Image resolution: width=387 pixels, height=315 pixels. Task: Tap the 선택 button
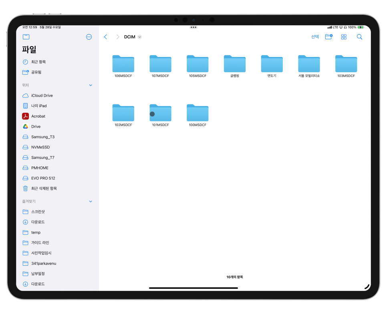(315, 37)
